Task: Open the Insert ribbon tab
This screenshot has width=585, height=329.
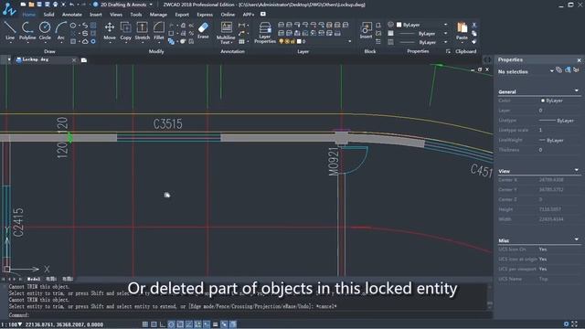Action: click(x=95, y=15)
